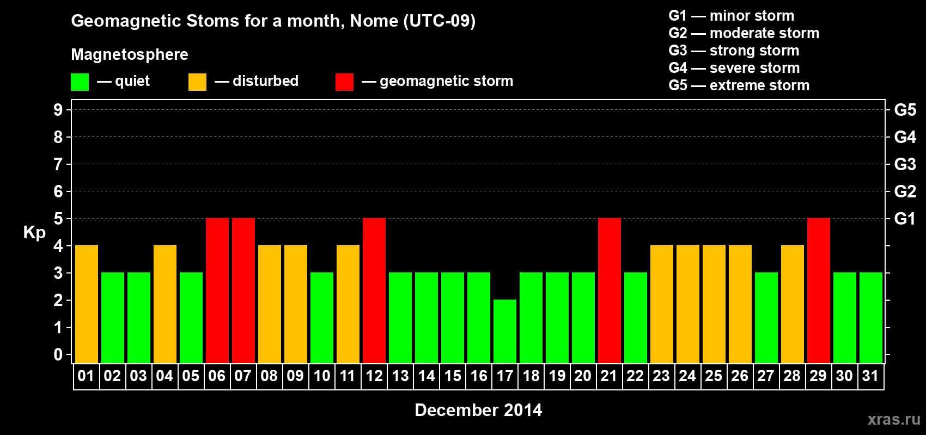Click the date label 13
Viewport: 926px width, 435px height.
[400, 376]
